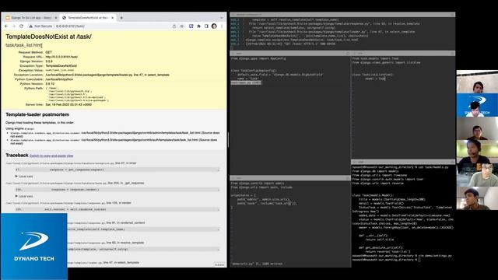Click the share page icon in address bar

[x=174, y=26]
